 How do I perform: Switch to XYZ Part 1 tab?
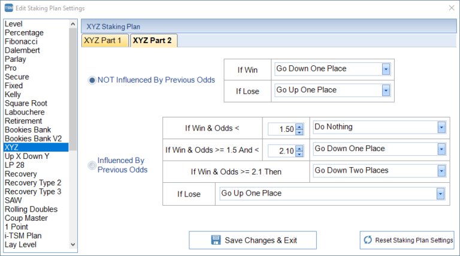point(105,41)
